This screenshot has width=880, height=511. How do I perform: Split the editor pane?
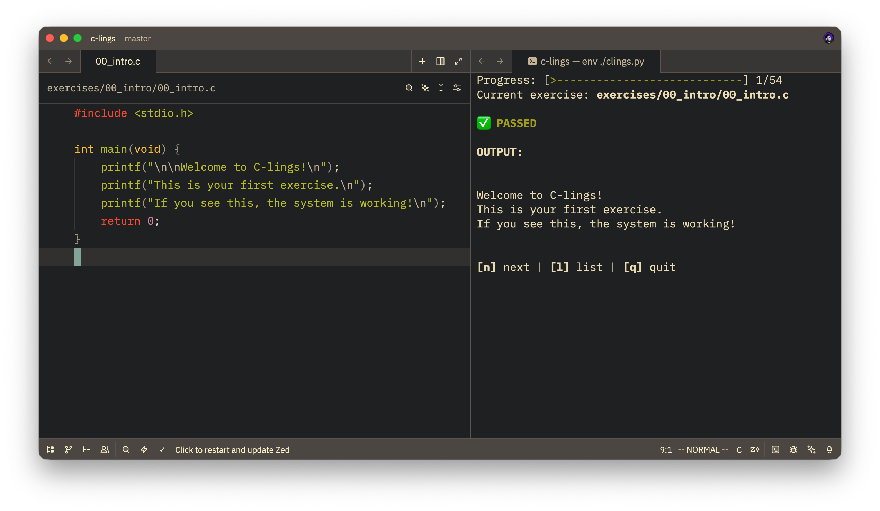pos(440,61)
